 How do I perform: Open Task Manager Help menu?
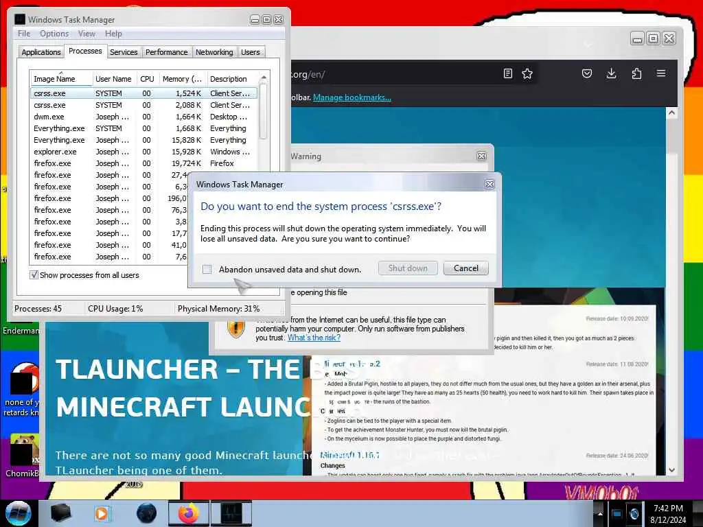[x=113, y=34]
